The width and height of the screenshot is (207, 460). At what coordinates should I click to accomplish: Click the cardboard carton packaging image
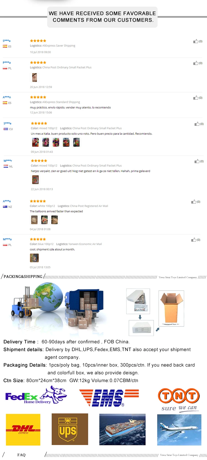click(171, 308)
